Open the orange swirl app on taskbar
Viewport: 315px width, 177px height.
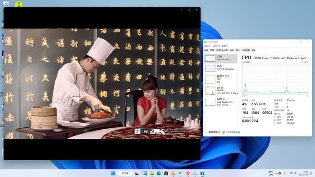(x=173, y=173)
